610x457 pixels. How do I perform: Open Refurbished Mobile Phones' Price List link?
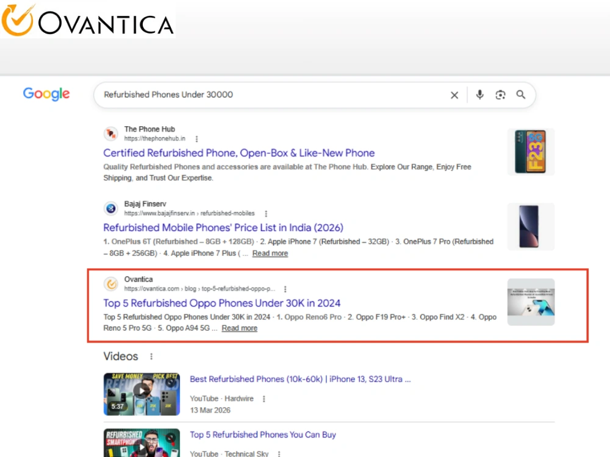click(223, 228)
